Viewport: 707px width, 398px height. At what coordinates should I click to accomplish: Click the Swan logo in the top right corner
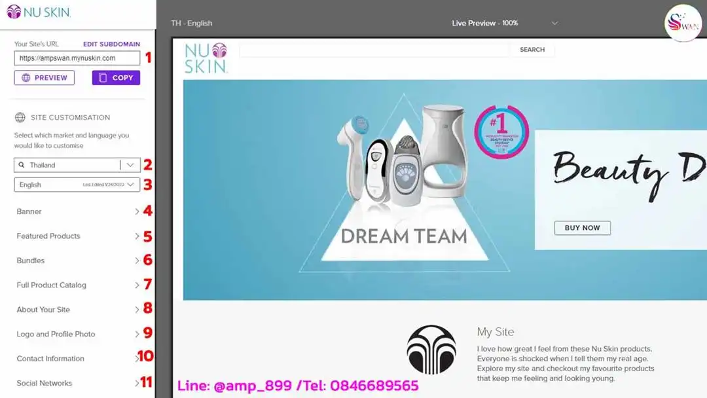pyautogui.click(x=682, y=22)
